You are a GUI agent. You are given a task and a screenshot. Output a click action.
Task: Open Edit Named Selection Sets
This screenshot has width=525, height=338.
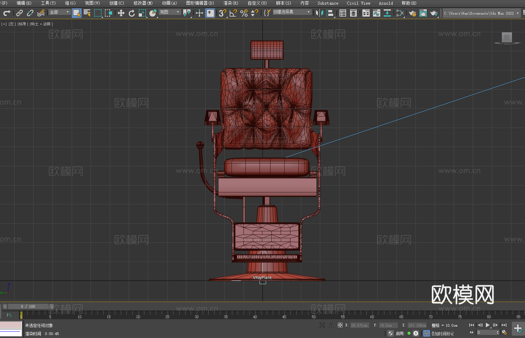pos(267,13)
